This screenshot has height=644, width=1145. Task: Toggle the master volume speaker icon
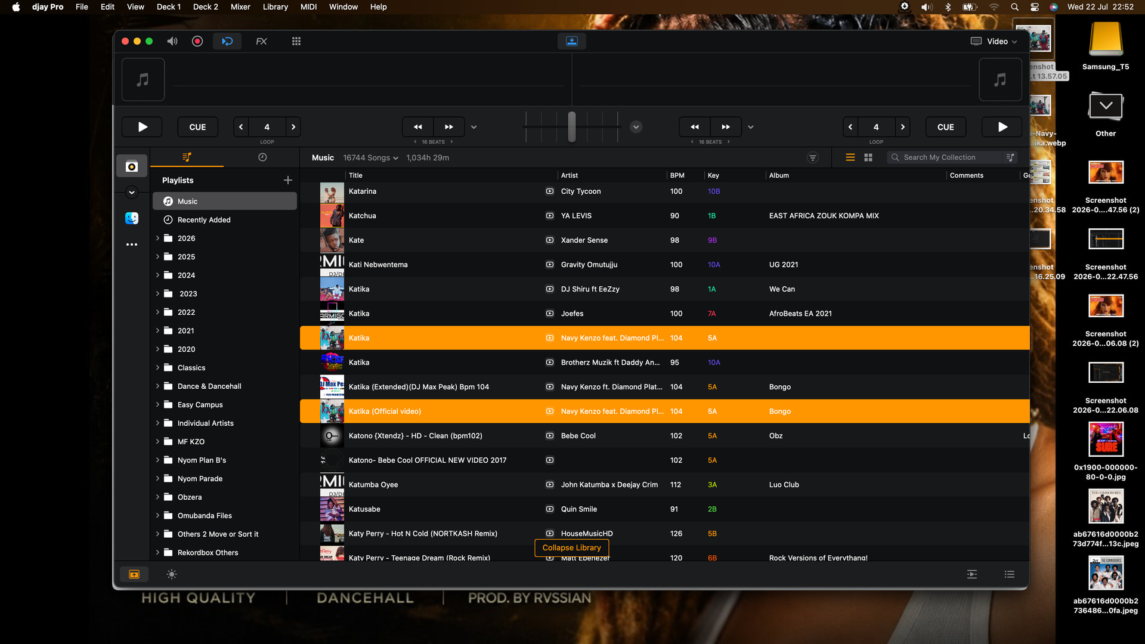pos(172,41)
